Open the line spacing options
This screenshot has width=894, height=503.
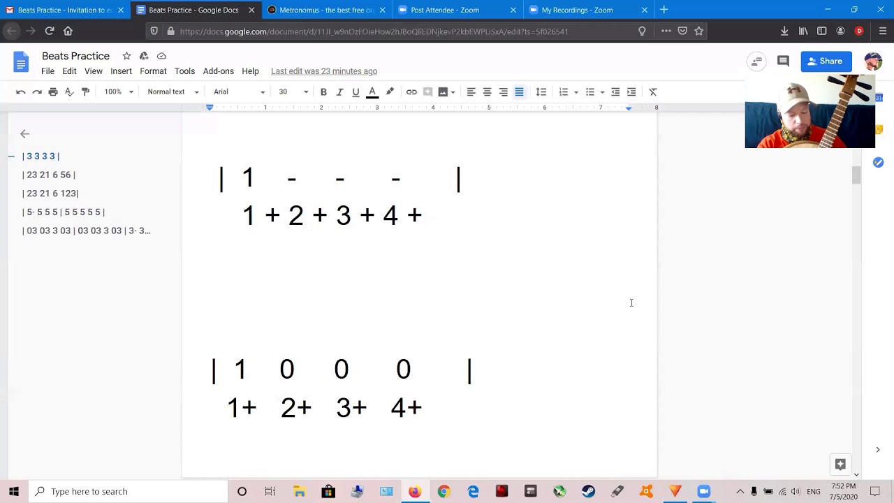(x=541, y=92)
